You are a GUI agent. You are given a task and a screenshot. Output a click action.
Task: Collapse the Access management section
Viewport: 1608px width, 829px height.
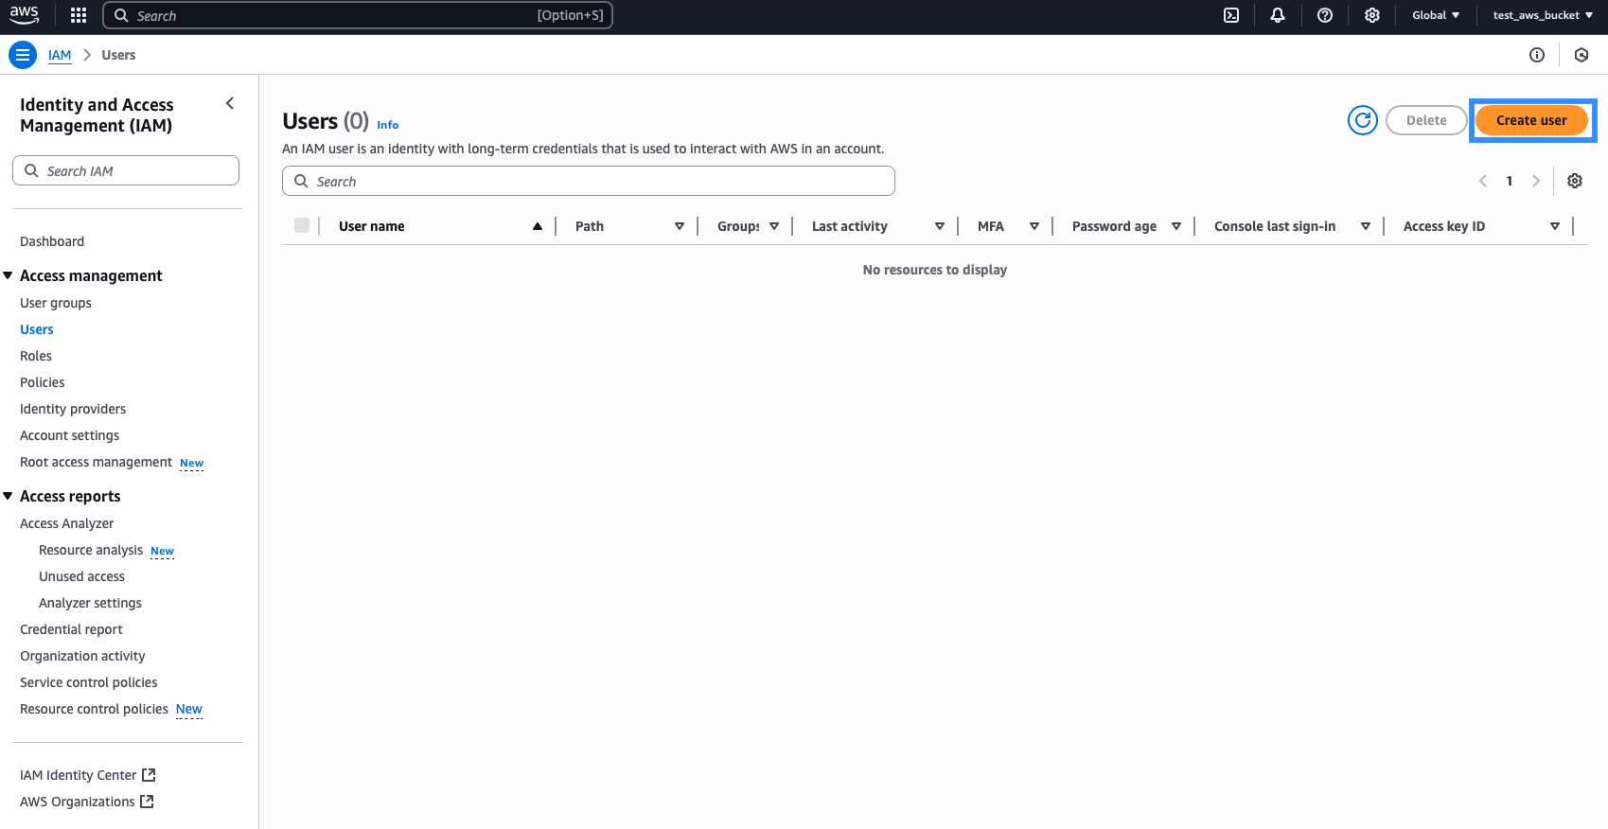pos(9,275)
